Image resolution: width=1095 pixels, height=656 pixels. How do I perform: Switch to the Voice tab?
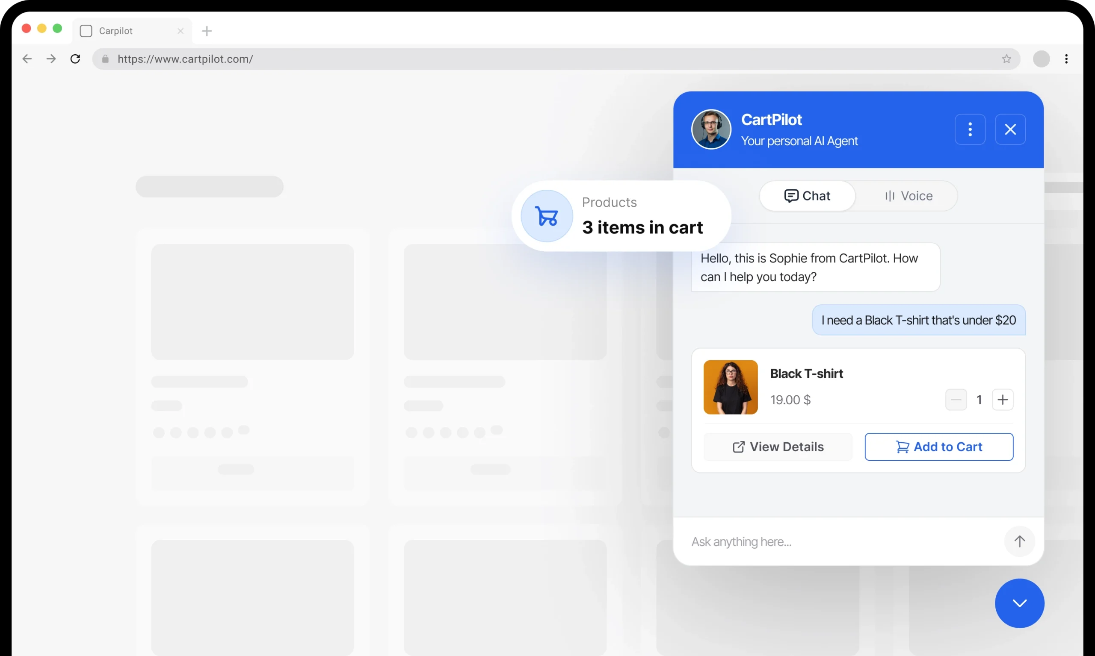pos(909,196)
